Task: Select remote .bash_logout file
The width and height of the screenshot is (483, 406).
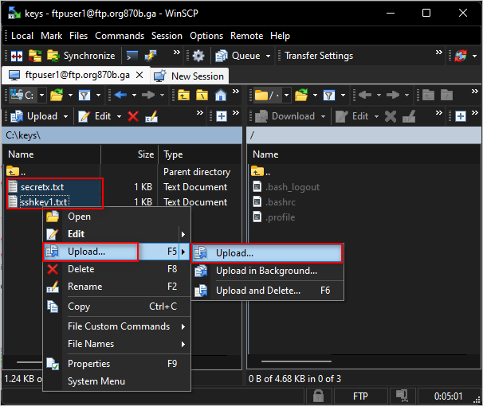Action: click(x=293, y=187)
